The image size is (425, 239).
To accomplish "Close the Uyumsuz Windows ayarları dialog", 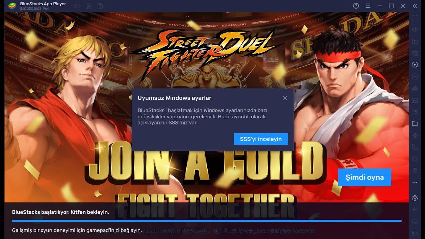I will point(285,98).
